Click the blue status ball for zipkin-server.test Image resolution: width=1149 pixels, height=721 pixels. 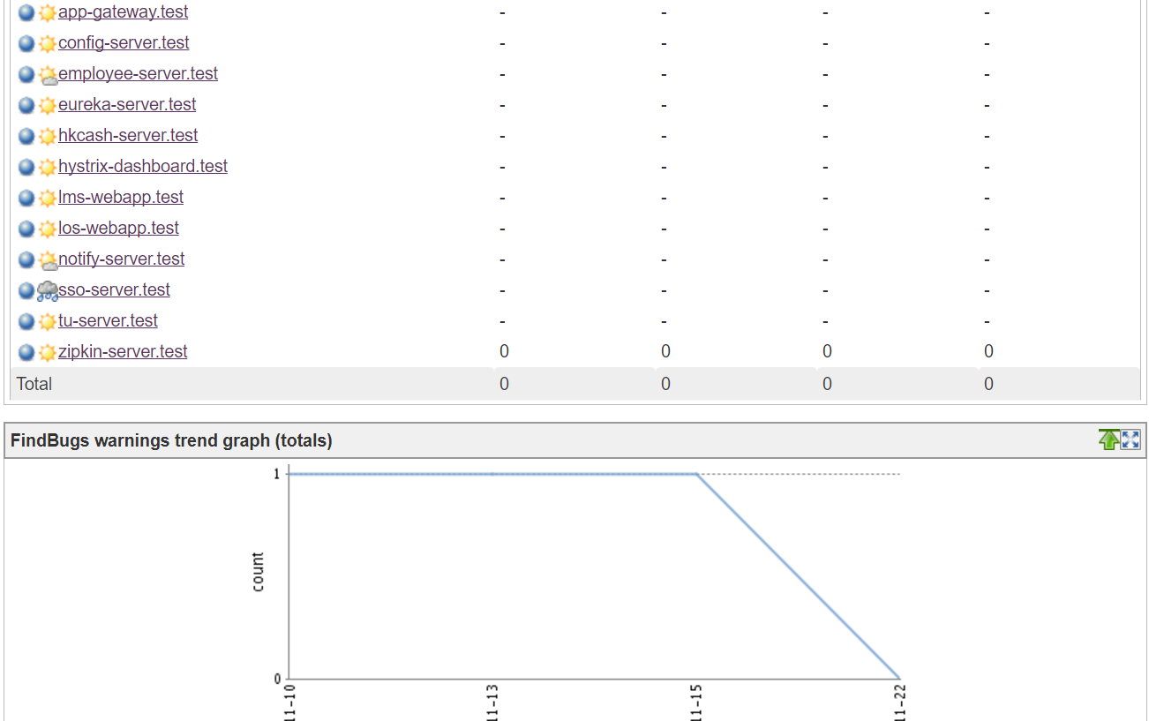26,353
